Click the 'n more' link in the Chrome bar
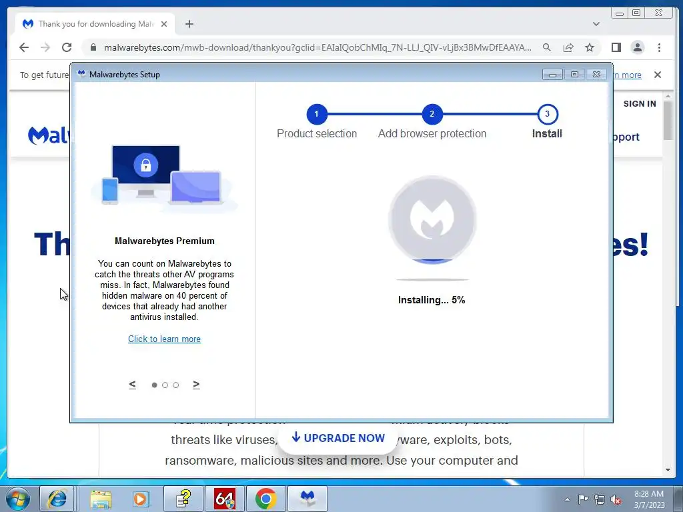Screen dimensions: 683x512 point(628,75)
